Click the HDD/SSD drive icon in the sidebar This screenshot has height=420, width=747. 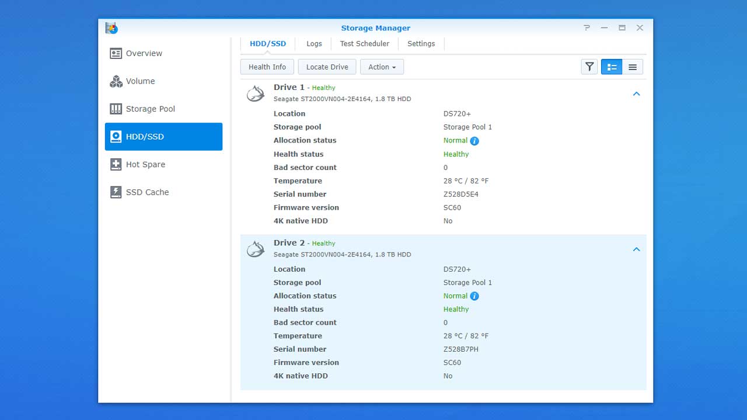tap(116, 137)
